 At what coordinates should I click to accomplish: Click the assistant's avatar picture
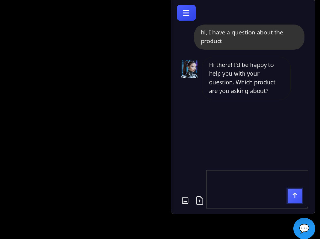[189, 69]
